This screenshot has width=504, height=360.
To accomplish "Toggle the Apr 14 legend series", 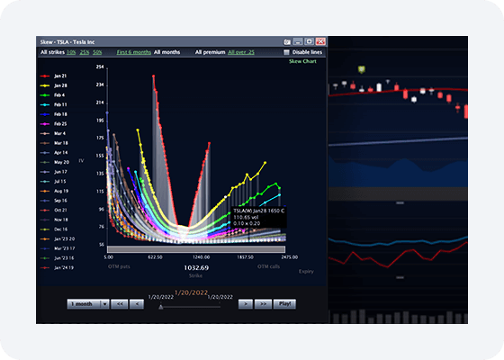I will tap(54, 153).
